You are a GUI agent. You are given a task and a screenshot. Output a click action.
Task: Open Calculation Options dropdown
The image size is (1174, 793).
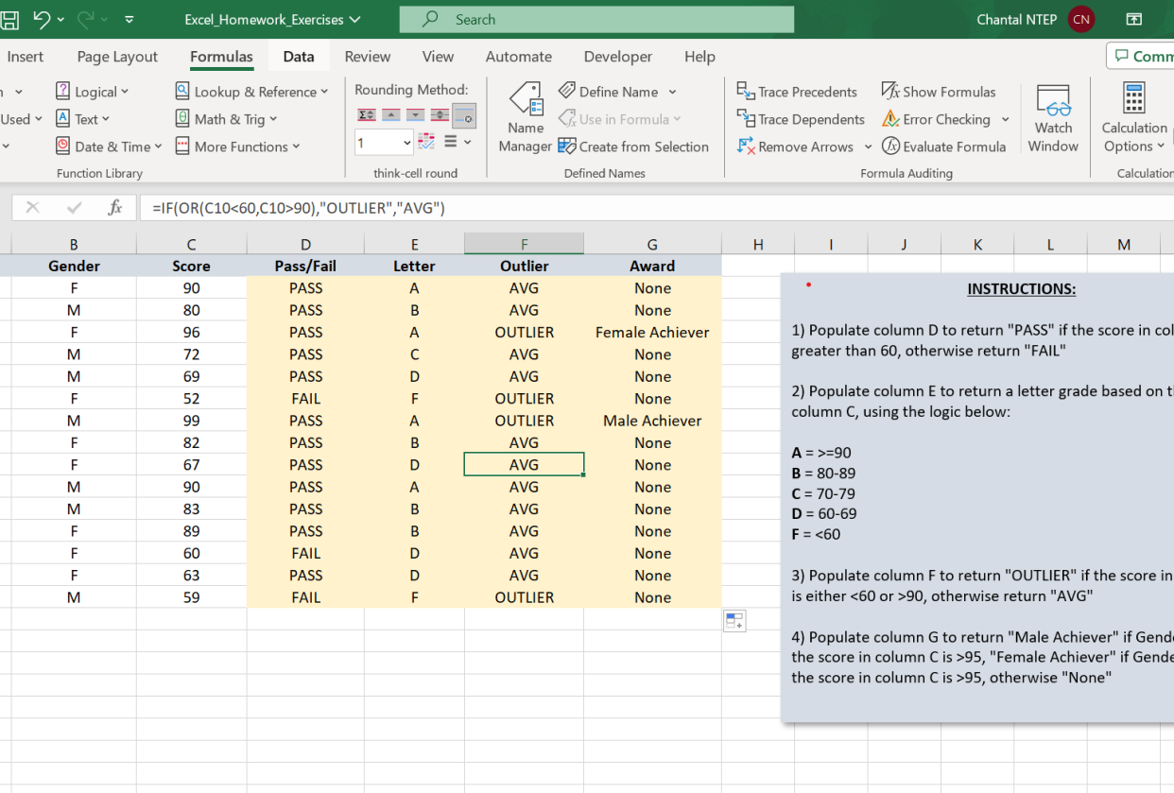1134,118
